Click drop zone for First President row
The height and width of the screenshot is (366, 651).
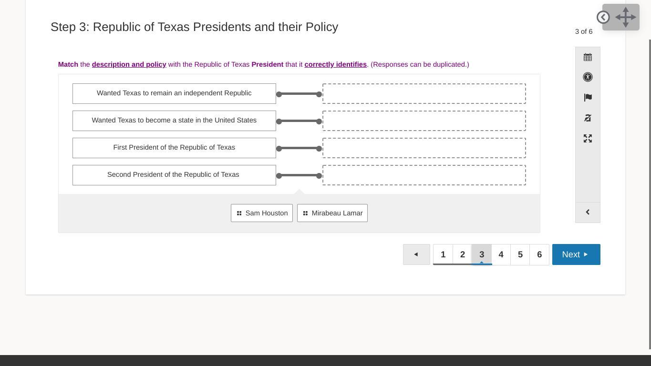point(424,148)
